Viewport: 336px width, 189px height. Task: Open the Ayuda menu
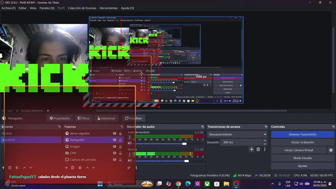click(127, 8)
